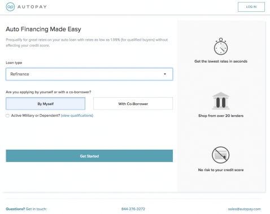Click Get the lowest rates in seconds text

221,62
